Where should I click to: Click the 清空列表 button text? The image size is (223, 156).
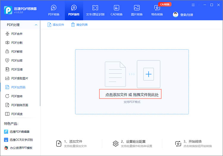[x=82, y=25]
